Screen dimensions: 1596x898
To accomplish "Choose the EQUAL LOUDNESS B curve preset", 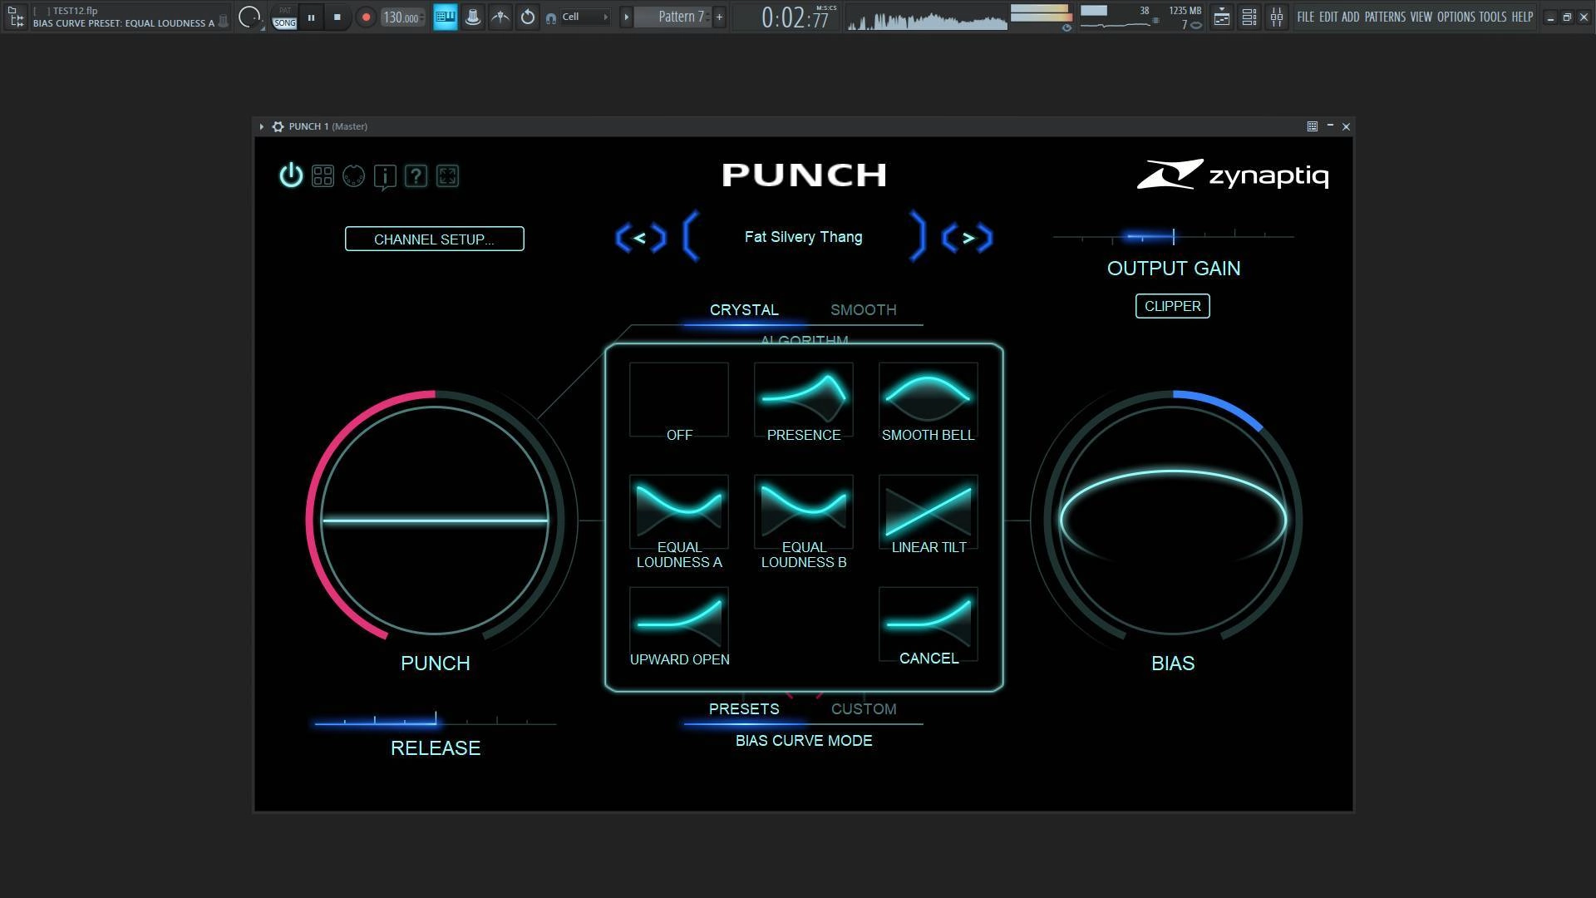I will click(x=804, y=521).
